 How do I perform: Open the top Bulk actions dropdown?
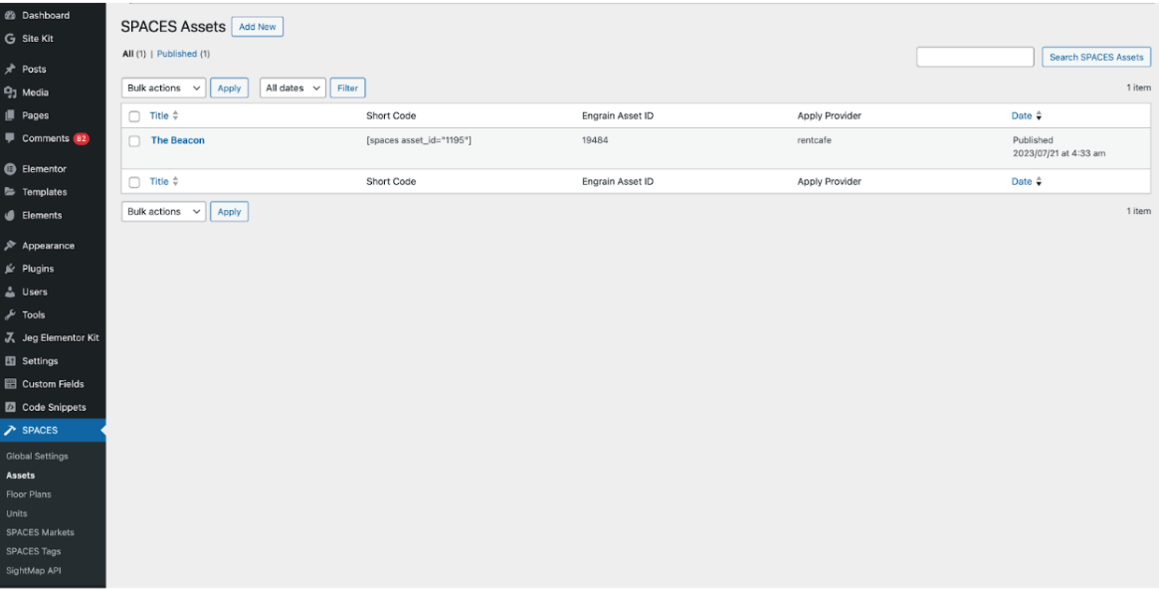point(163,88)
